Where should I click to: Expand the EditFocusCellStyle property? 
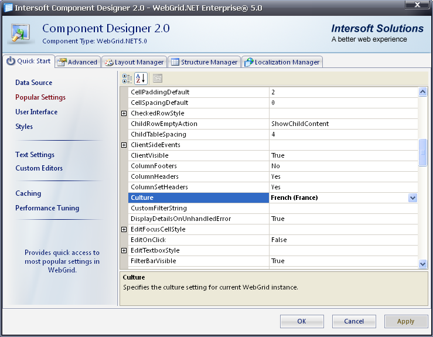tap(124, 229)
